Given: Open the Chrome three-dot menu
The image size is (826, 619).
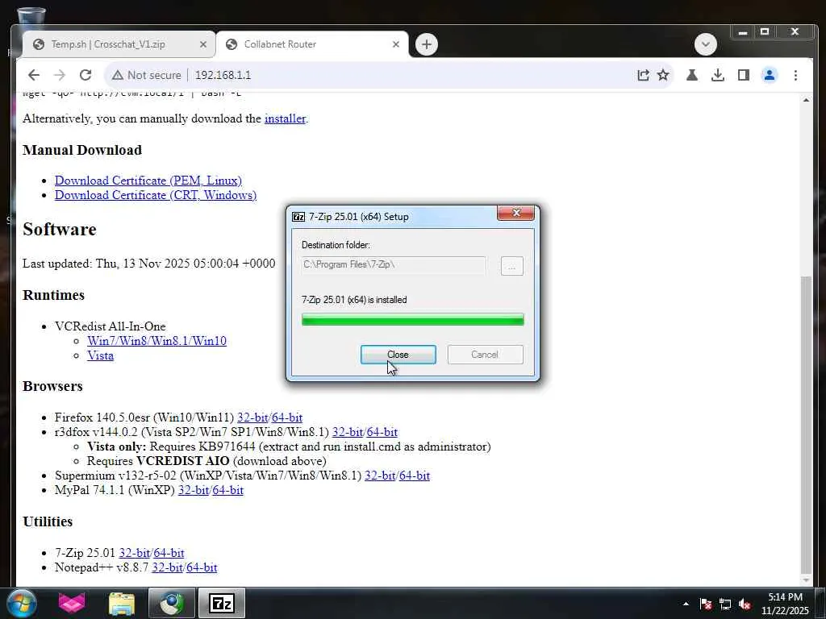Looking at the screenshot, I should tap(795, 75).
